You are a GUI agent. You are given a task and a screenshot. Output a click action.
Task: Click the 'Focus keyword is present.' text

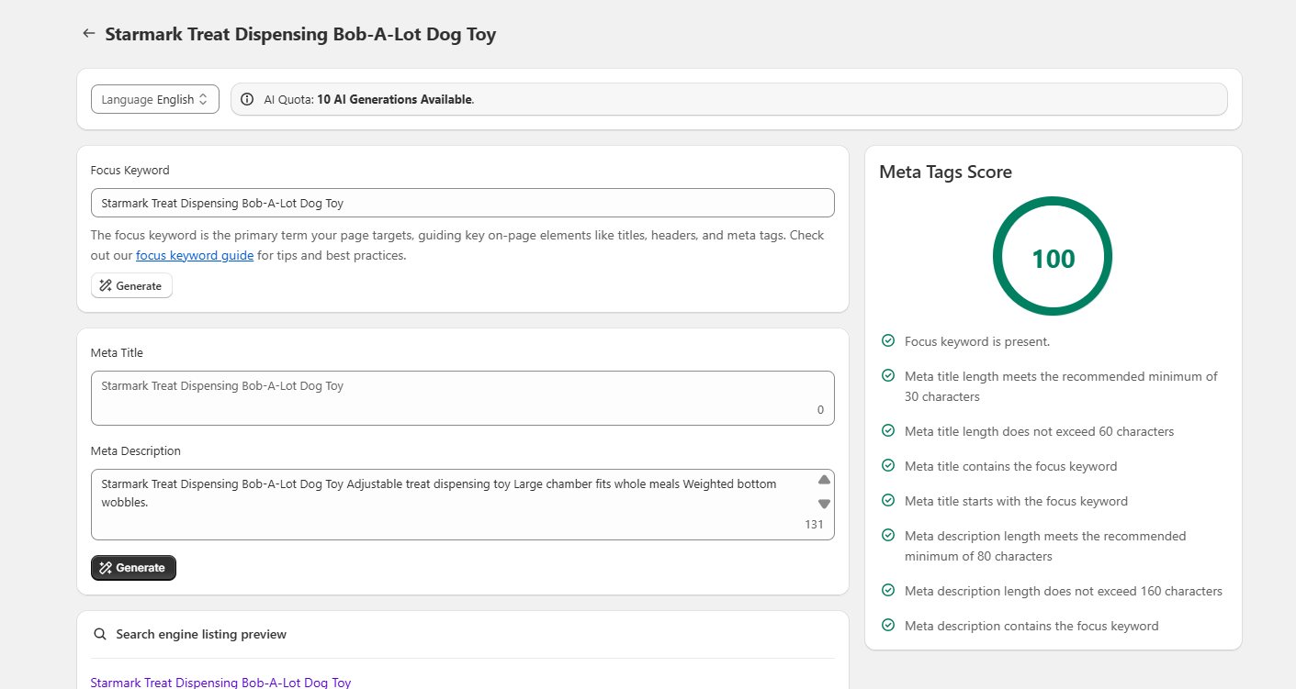click(x=977, y=341)
